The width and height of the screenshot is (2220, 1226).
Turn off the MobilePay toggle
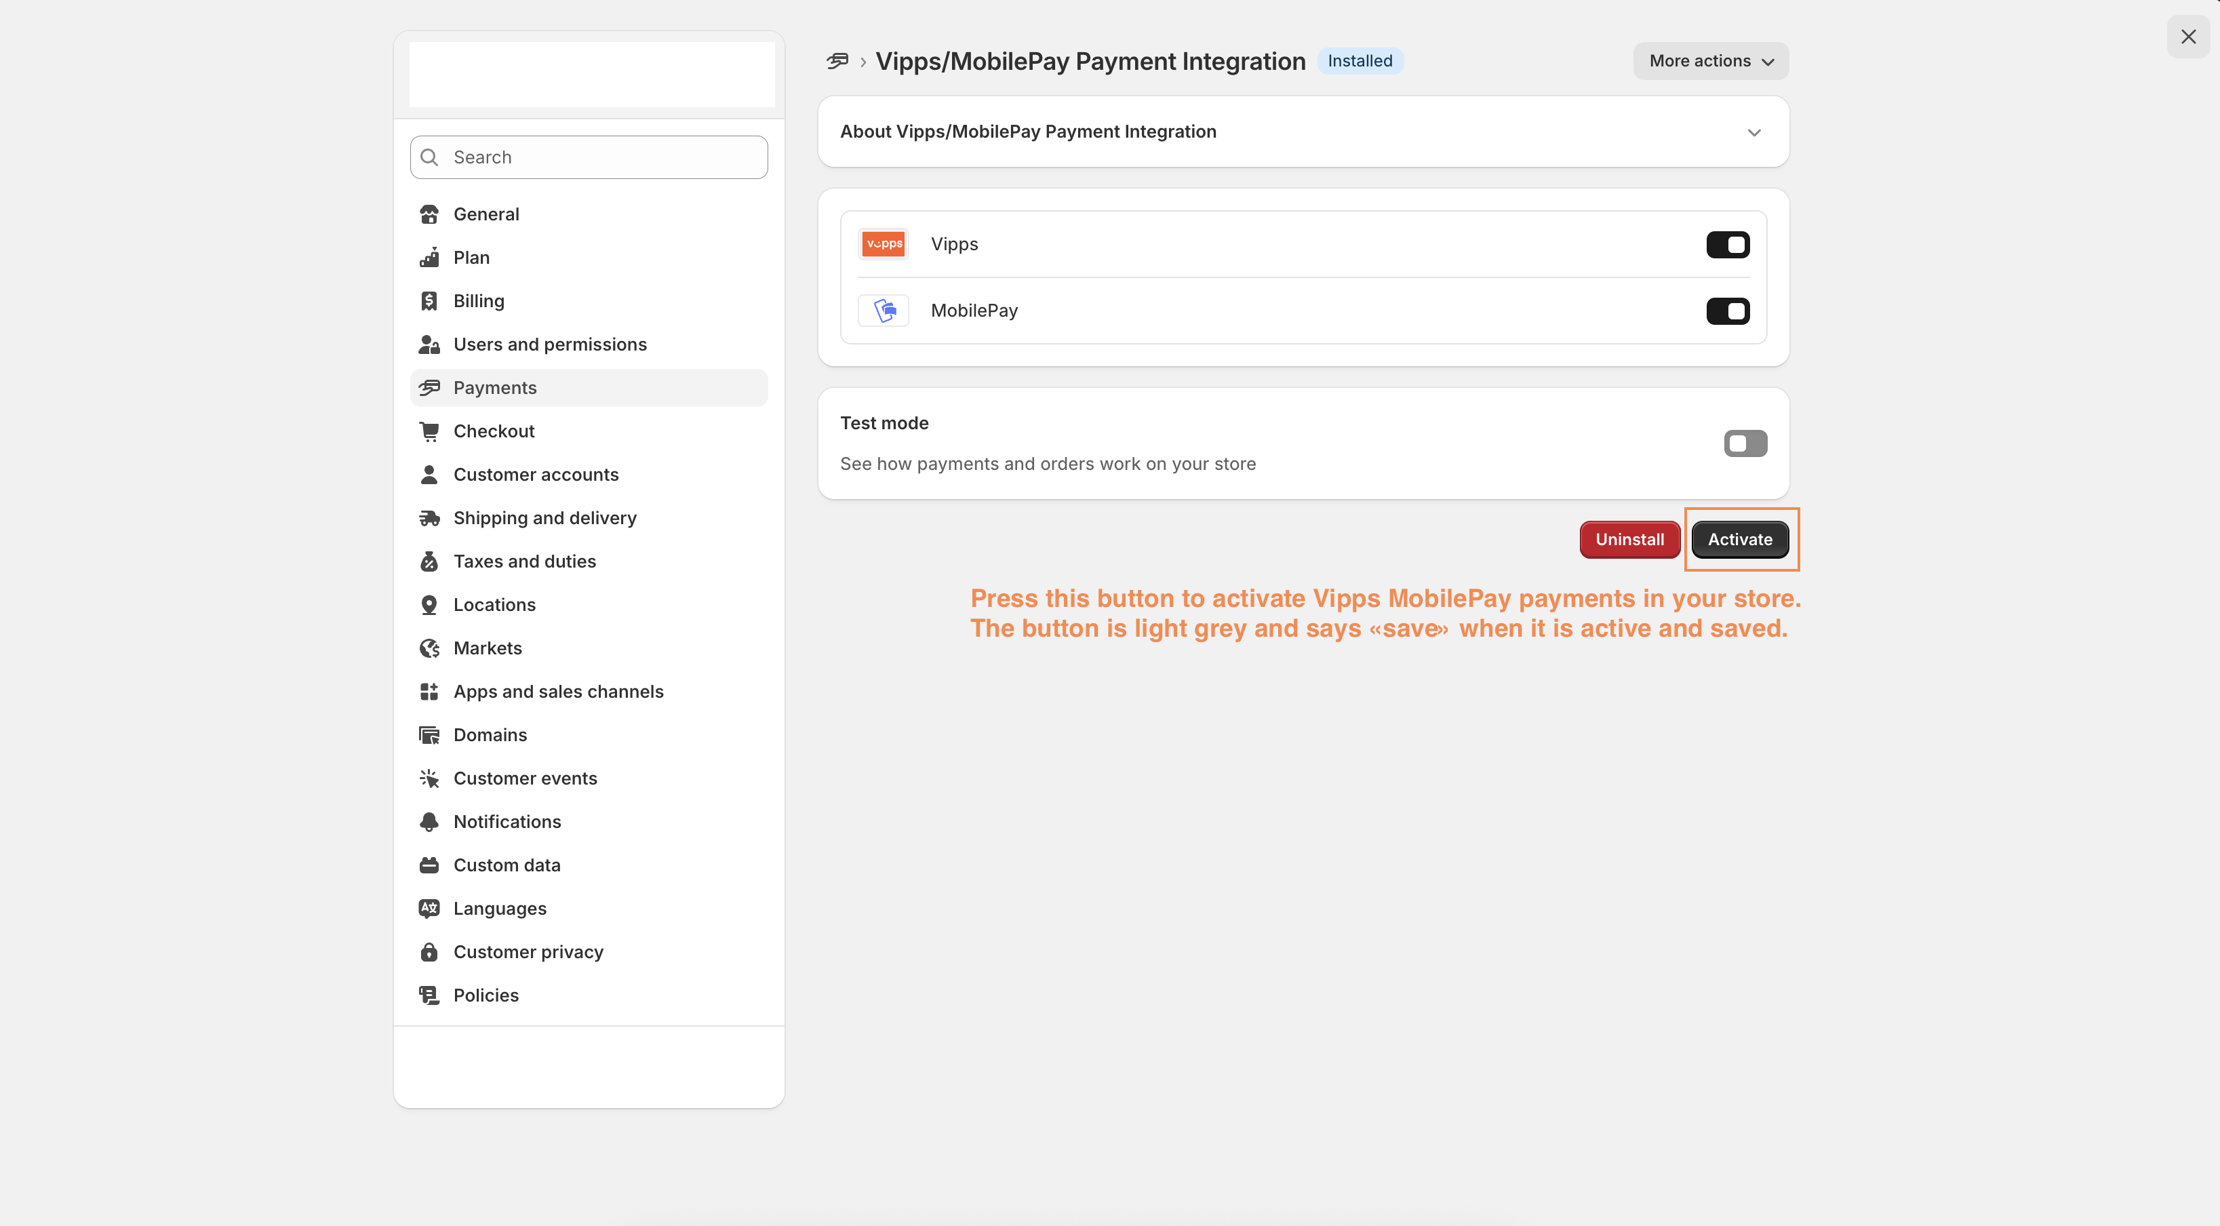tap(1727, 311)
